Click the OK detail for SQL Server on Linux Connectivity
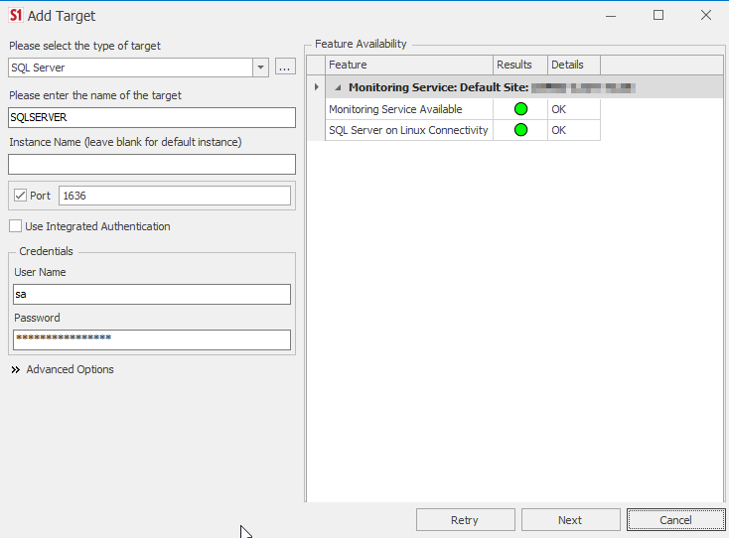This screenshot has height=538, width=729. [559, 130]
